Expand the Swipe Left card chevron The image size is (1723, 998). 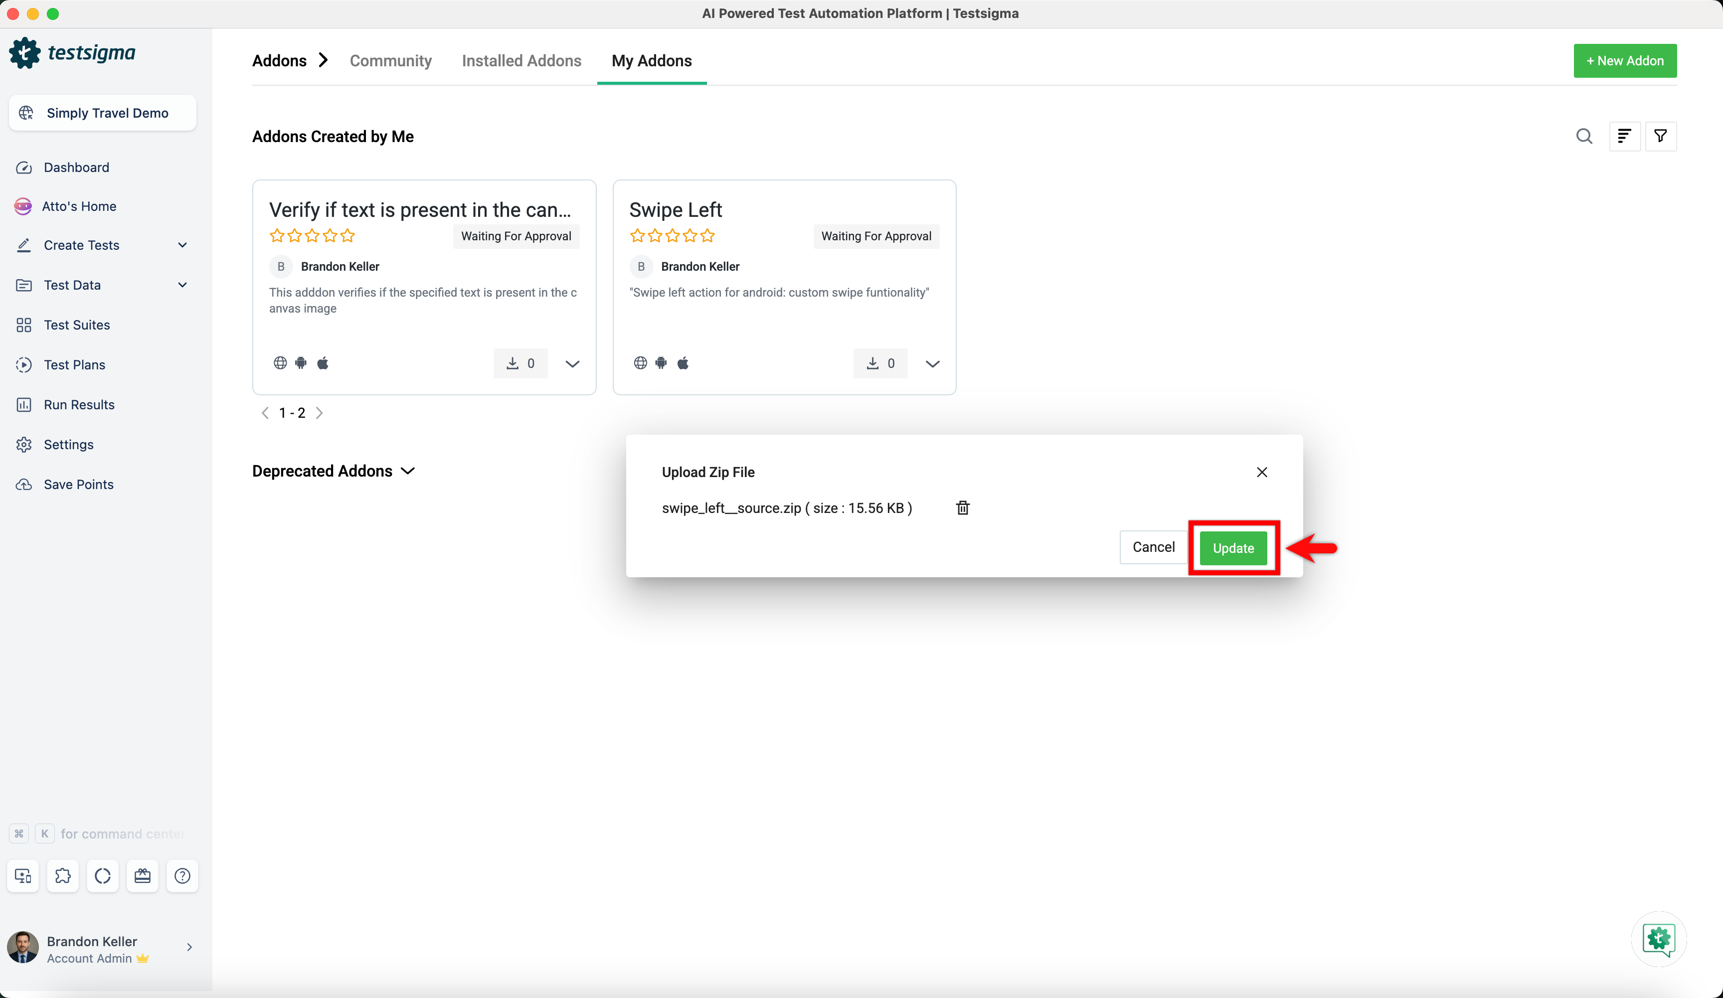[932, 363]
